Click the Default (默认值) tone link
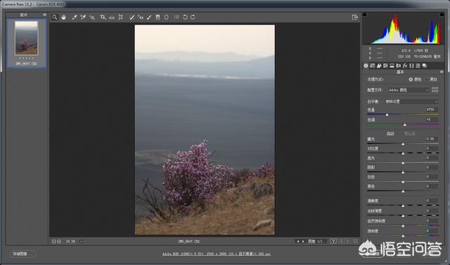 tap(409, 134)
